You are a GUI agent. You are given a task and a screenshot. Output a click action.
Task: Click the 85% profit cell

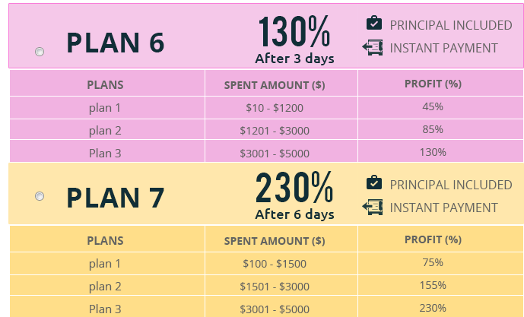point(433,130)
